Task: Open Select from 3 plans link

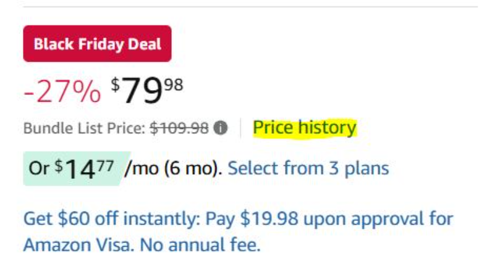Action: click(308, 168)
